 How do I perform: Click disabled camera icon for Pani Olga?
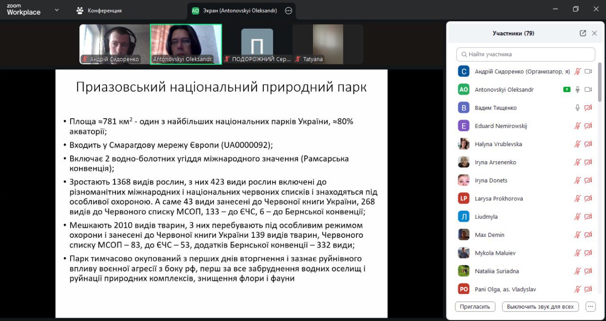[x=588, y=289]
